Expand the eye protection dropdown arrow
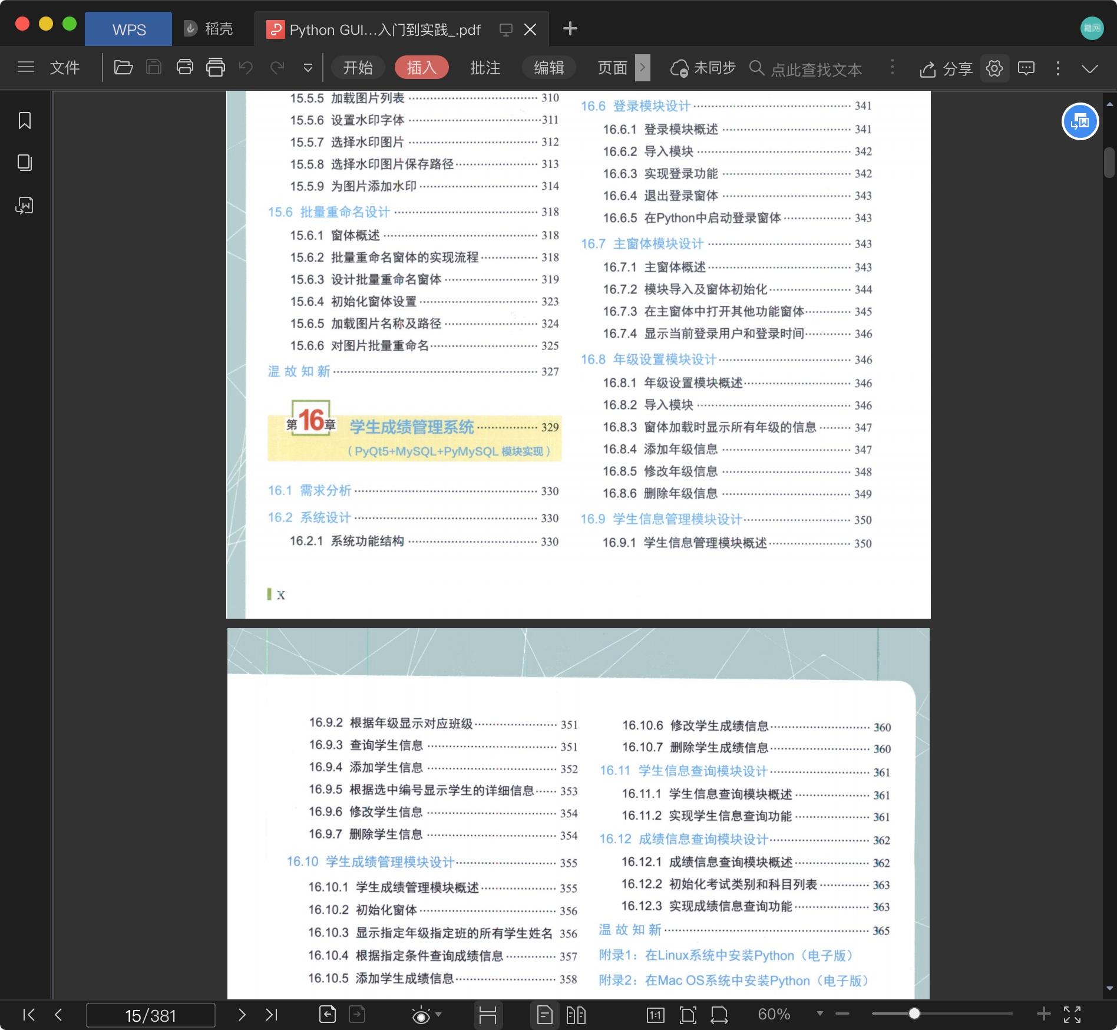 tap(438, 1015)
